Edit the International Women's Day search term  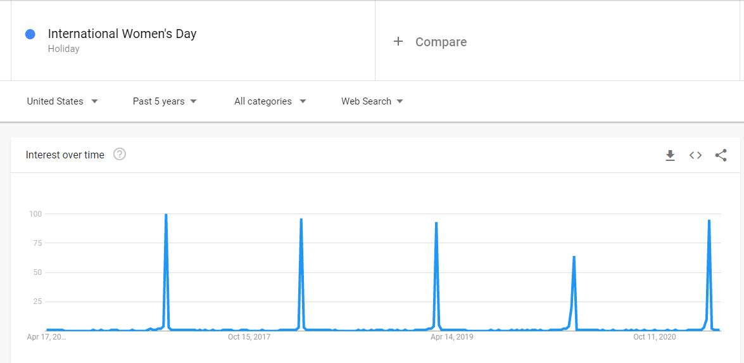pos(122,34)
